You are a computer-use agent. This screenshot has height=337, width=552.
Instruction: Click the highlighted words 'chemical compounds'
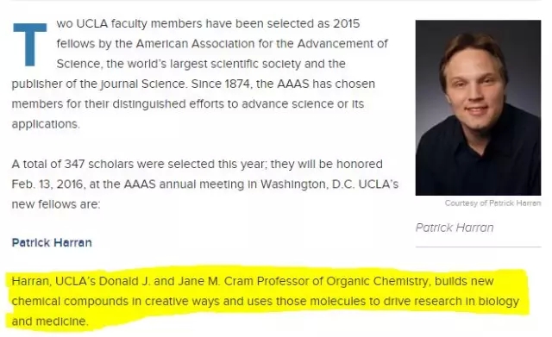(x=70, y=302)
